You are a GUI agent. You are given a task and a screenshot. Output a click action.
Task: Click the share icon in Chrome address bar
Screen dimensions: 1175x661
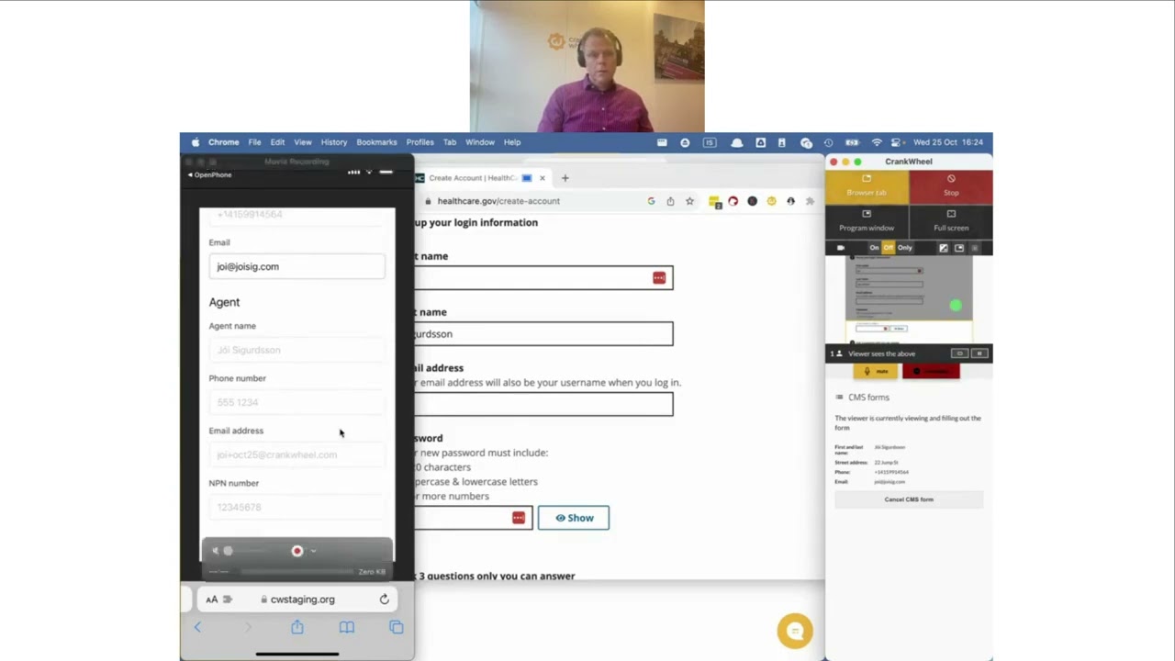coord(670,201)
